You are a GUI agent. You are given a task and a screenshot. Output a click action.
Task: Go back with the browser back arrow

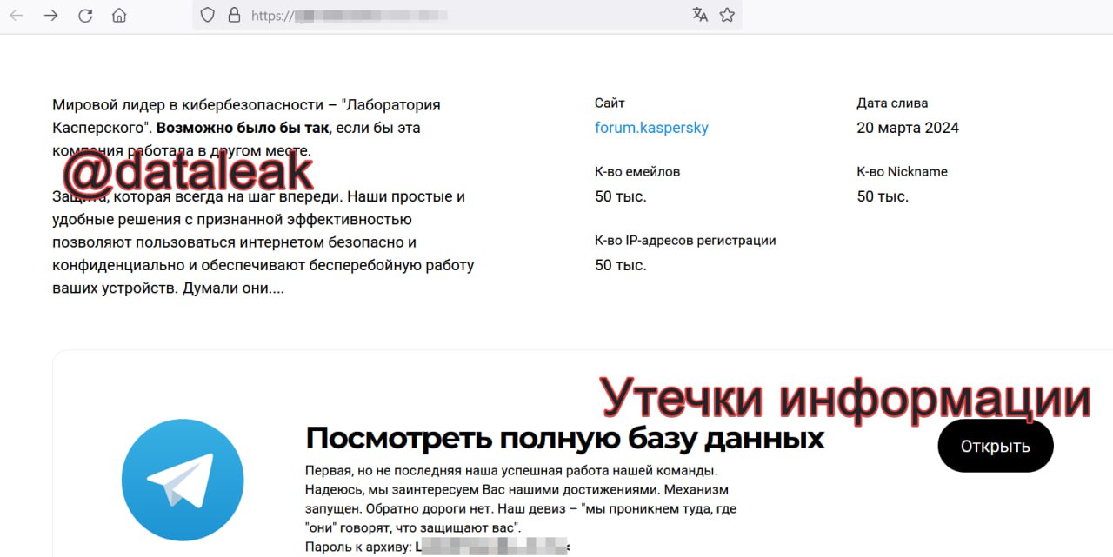coord(17,16)
